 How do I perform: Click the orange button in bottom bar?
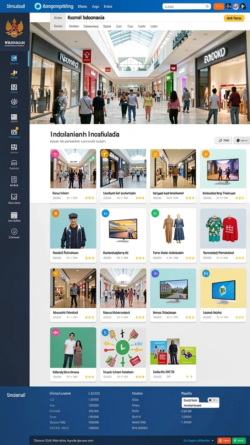[x=224, y=441]
